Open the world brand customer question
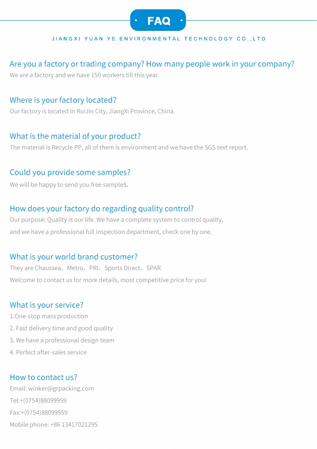This screenshot has height=449, width=317. [74, 257]
